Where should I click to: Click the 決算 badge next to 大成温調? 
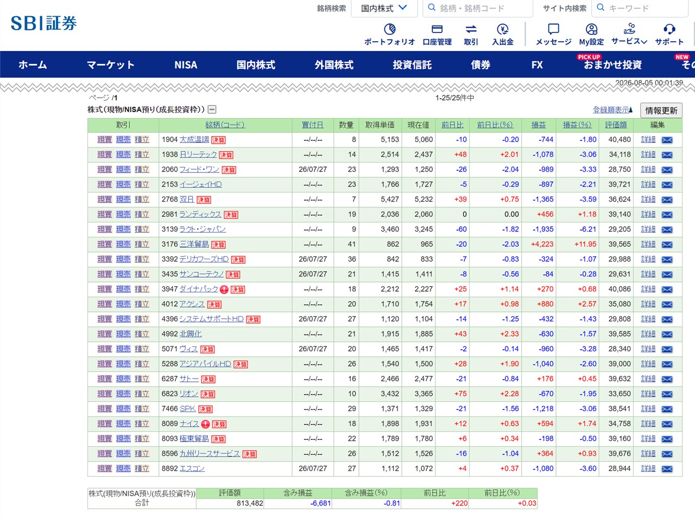tap(218, 140)
